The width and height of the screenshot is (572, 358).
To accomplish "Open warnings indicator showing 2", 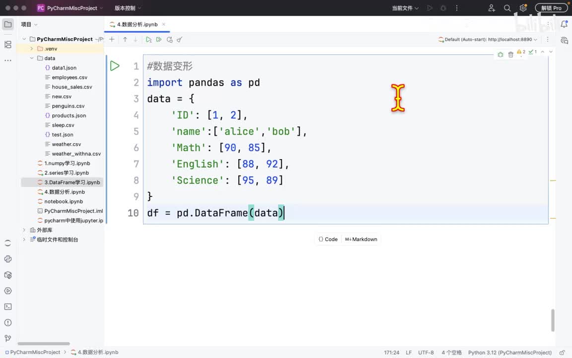I will pos(521,52).
